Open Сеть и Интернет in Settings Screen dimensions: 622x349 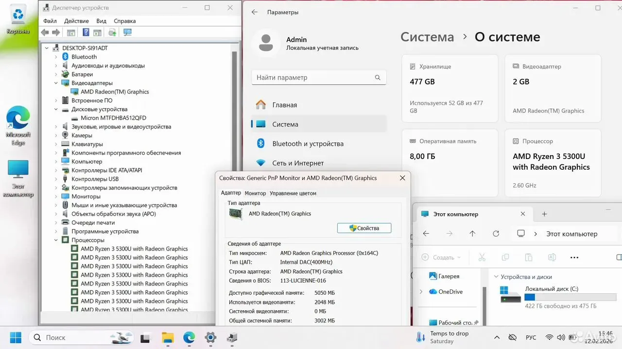coord(319,163)
